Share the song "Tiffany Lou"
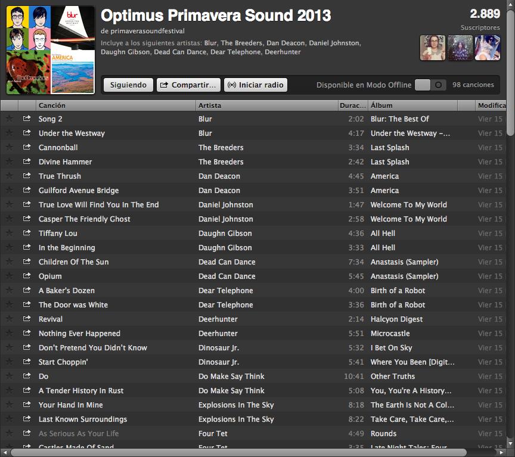This screenshot has width=515, height=457. pyautogui.click(x=27, y=233)
